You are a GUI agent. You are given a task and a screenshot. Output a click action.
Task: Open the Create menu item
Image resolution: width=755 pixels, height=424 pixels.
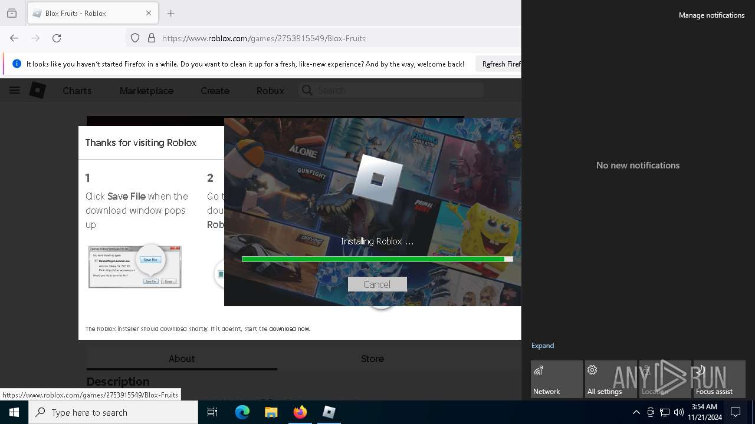(215, 91)
